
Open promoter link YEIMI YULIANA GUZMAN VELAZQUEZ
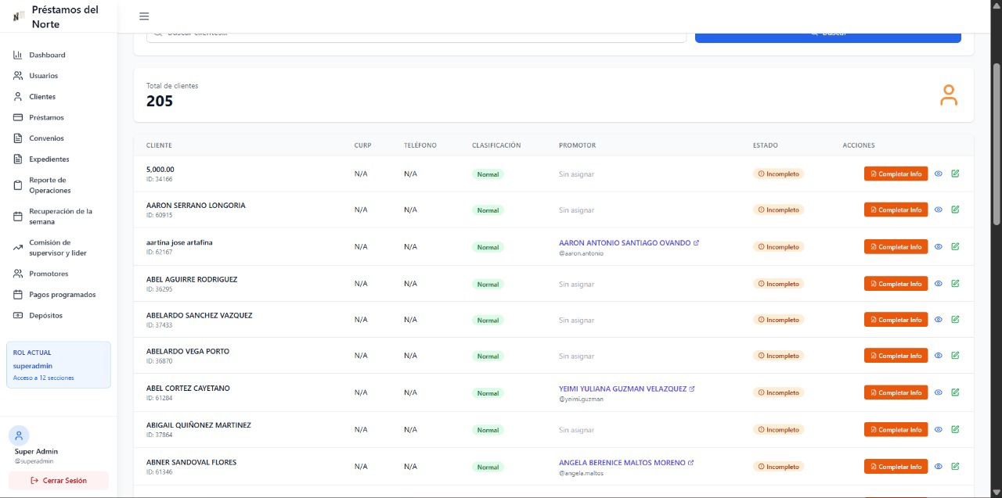tap(622, 389)
